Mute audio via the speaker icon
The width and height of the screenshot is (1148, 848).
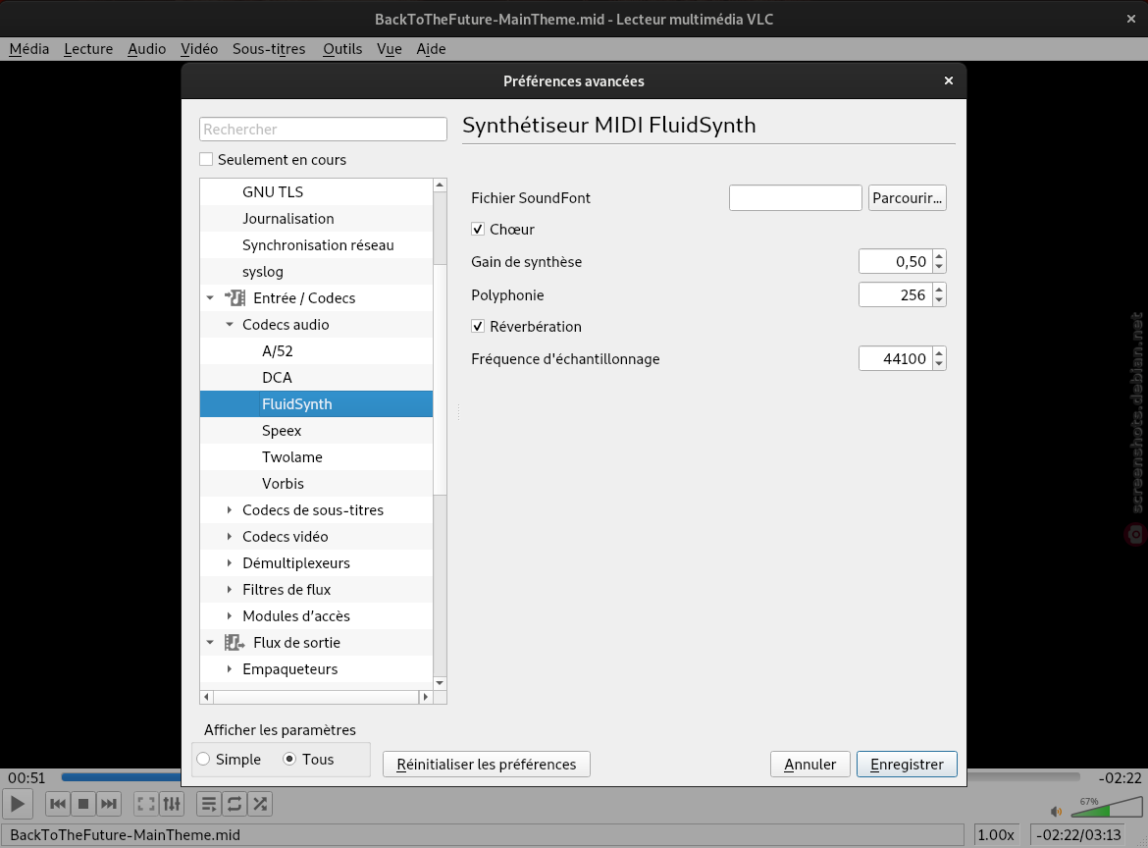(1056, 811)
